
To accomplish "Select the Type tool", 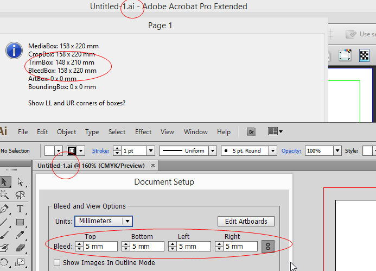I will 20,209.
